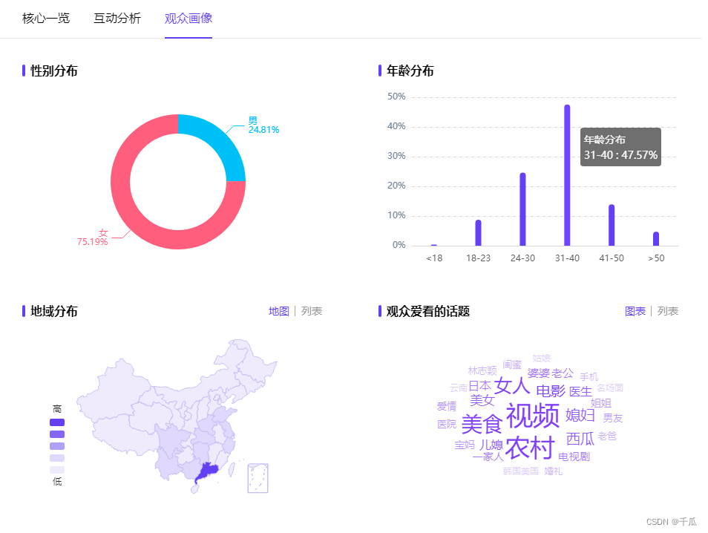Click the word 视频 in the topic cloud

pos(533,416)
